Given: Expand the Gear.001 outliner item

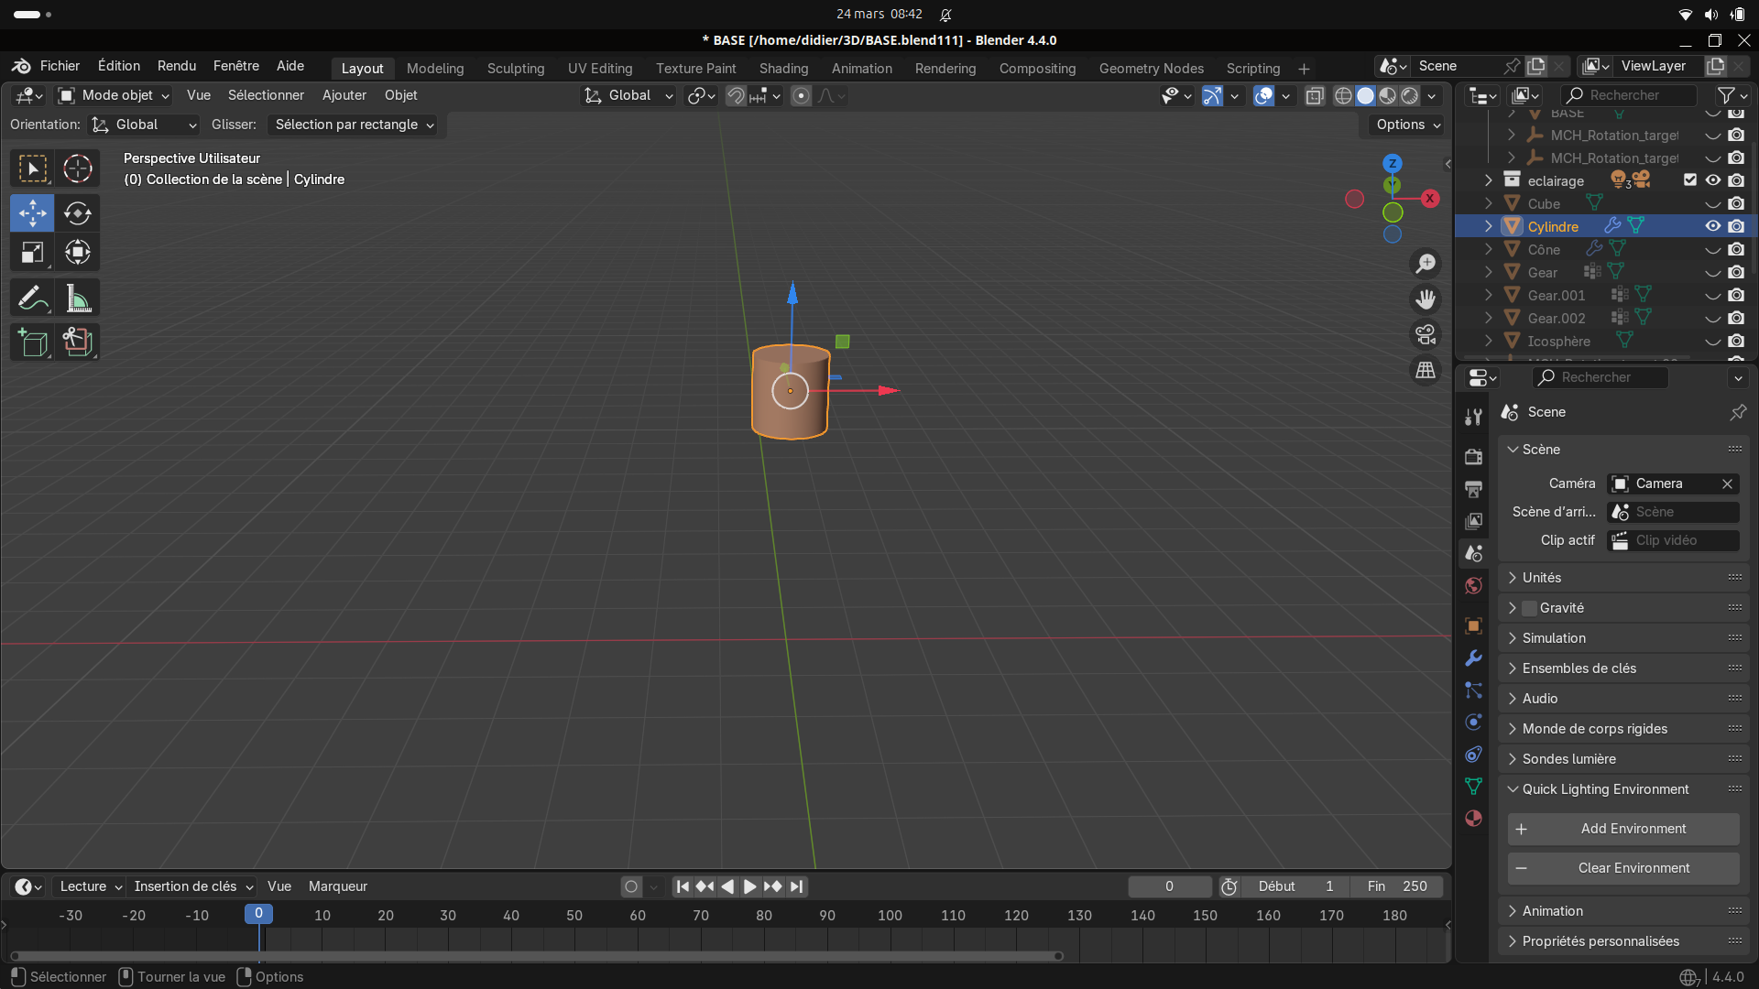Looking at the screenshot, I should (1489, 295).
